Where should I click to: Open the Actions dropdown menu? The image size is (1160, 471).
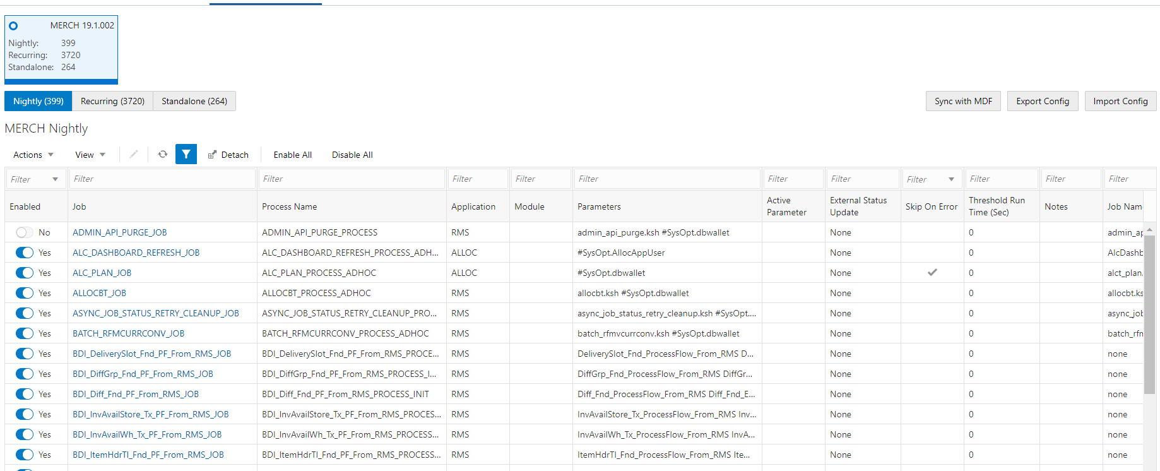(x=33, y=155)
